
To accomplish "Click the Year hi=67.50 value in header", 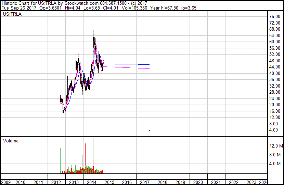I will 164,8.
